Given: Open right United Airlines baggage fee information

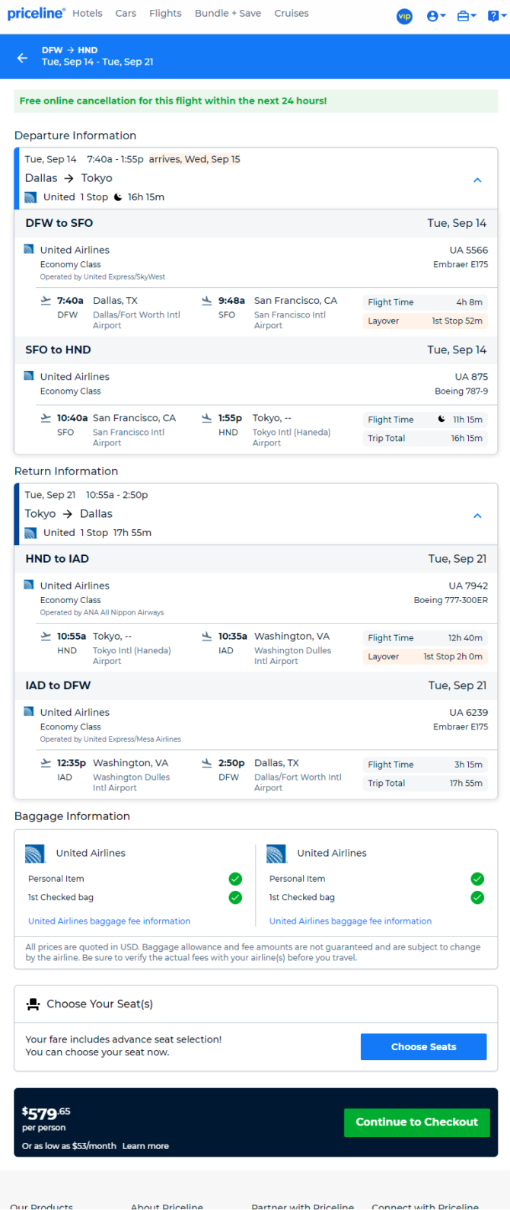Looking at the screenshot, I should [350, 921].
